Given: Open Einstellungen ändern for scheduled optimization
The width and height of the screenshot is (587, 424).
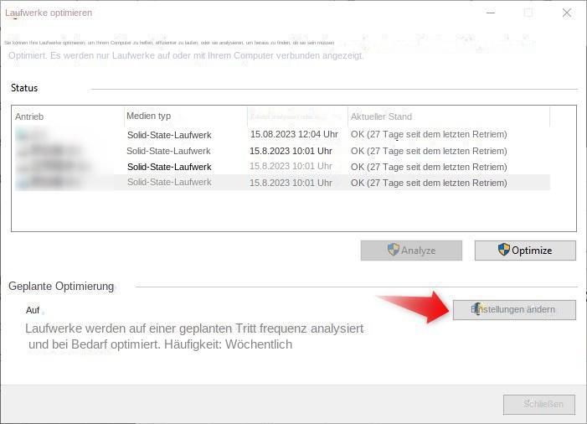Looking at the screenshot, I should pyautogui.click(x=514, y=310).
